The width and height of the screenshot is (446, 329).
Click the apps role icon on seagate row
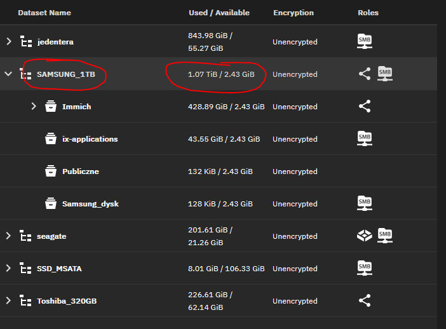click(x=364, y=236)
